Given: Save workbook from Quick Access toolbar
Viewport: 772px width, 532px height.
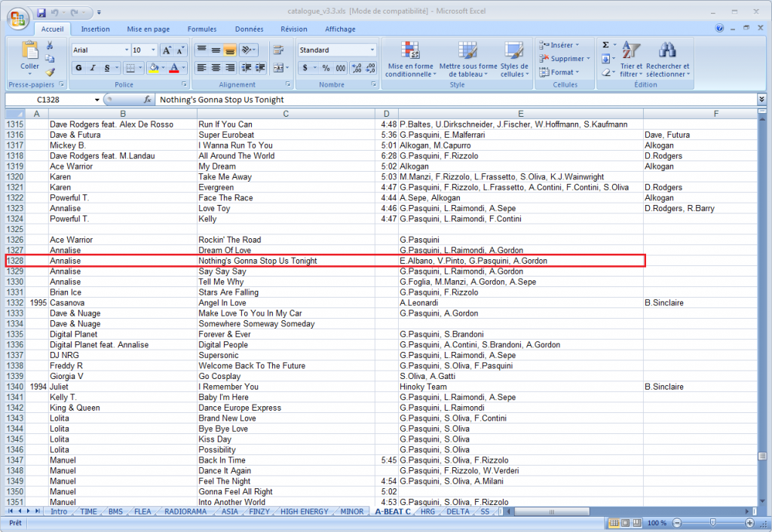Looking at the screenshot, I should pyautogui.click(x=41, y=12).
